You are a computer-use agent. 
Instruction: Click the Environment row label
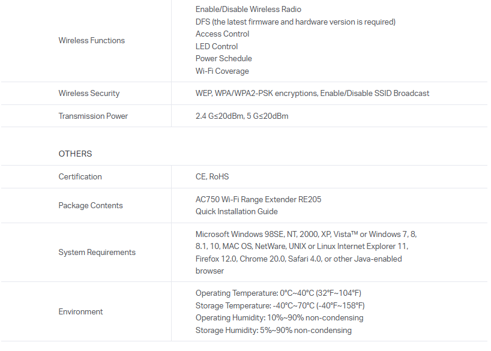80,311
